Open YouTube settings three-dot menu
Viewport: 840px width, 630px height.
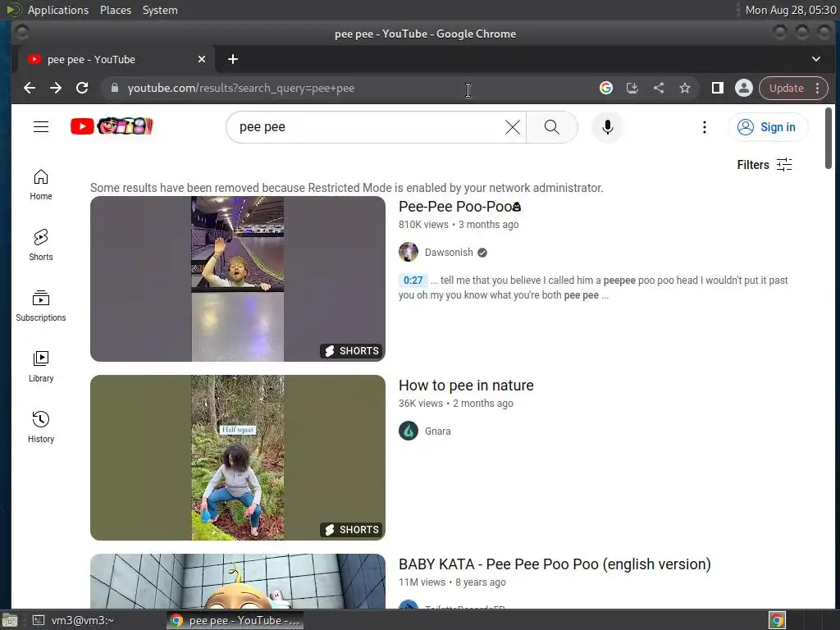(705, 127)
